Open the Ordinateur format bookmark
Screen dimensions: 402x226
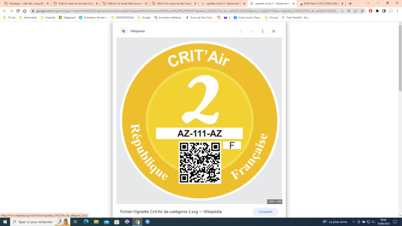(x=93, y=18)
